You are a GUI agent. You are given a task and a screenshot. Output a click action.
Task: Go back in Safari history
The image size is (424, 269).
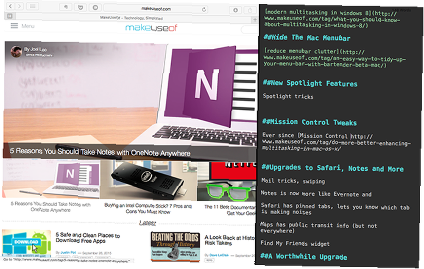10,6
